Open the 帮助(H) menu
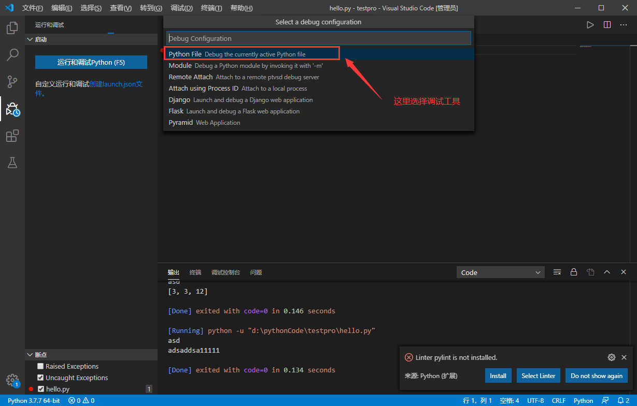This screenshot has width=637, height=406. tap(242, 8)
